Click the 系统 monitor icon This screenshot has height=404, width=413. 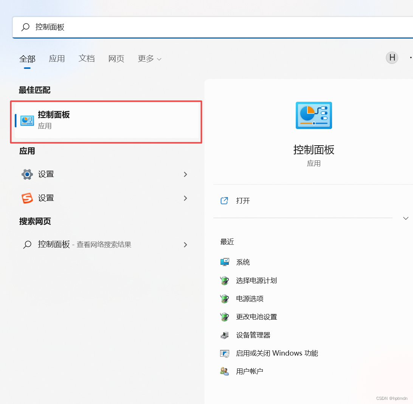[x=225, y=262]
